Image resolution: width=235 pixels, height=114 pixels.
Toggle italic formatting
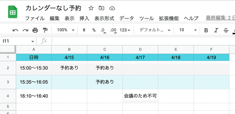[216, 30]
